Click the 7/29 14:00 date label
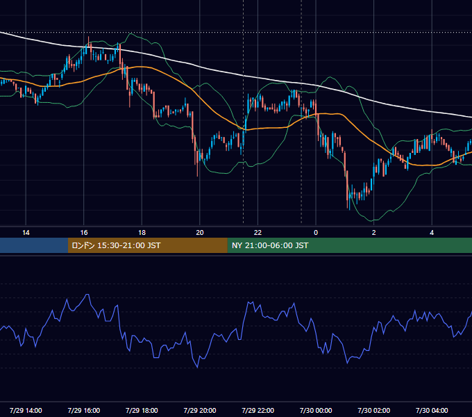Screen dimensions: 472x417 [26, 410]
